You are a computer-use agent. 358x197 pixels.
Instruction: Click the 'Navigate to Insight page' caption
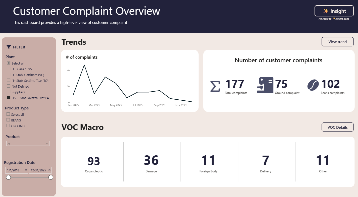334,19
